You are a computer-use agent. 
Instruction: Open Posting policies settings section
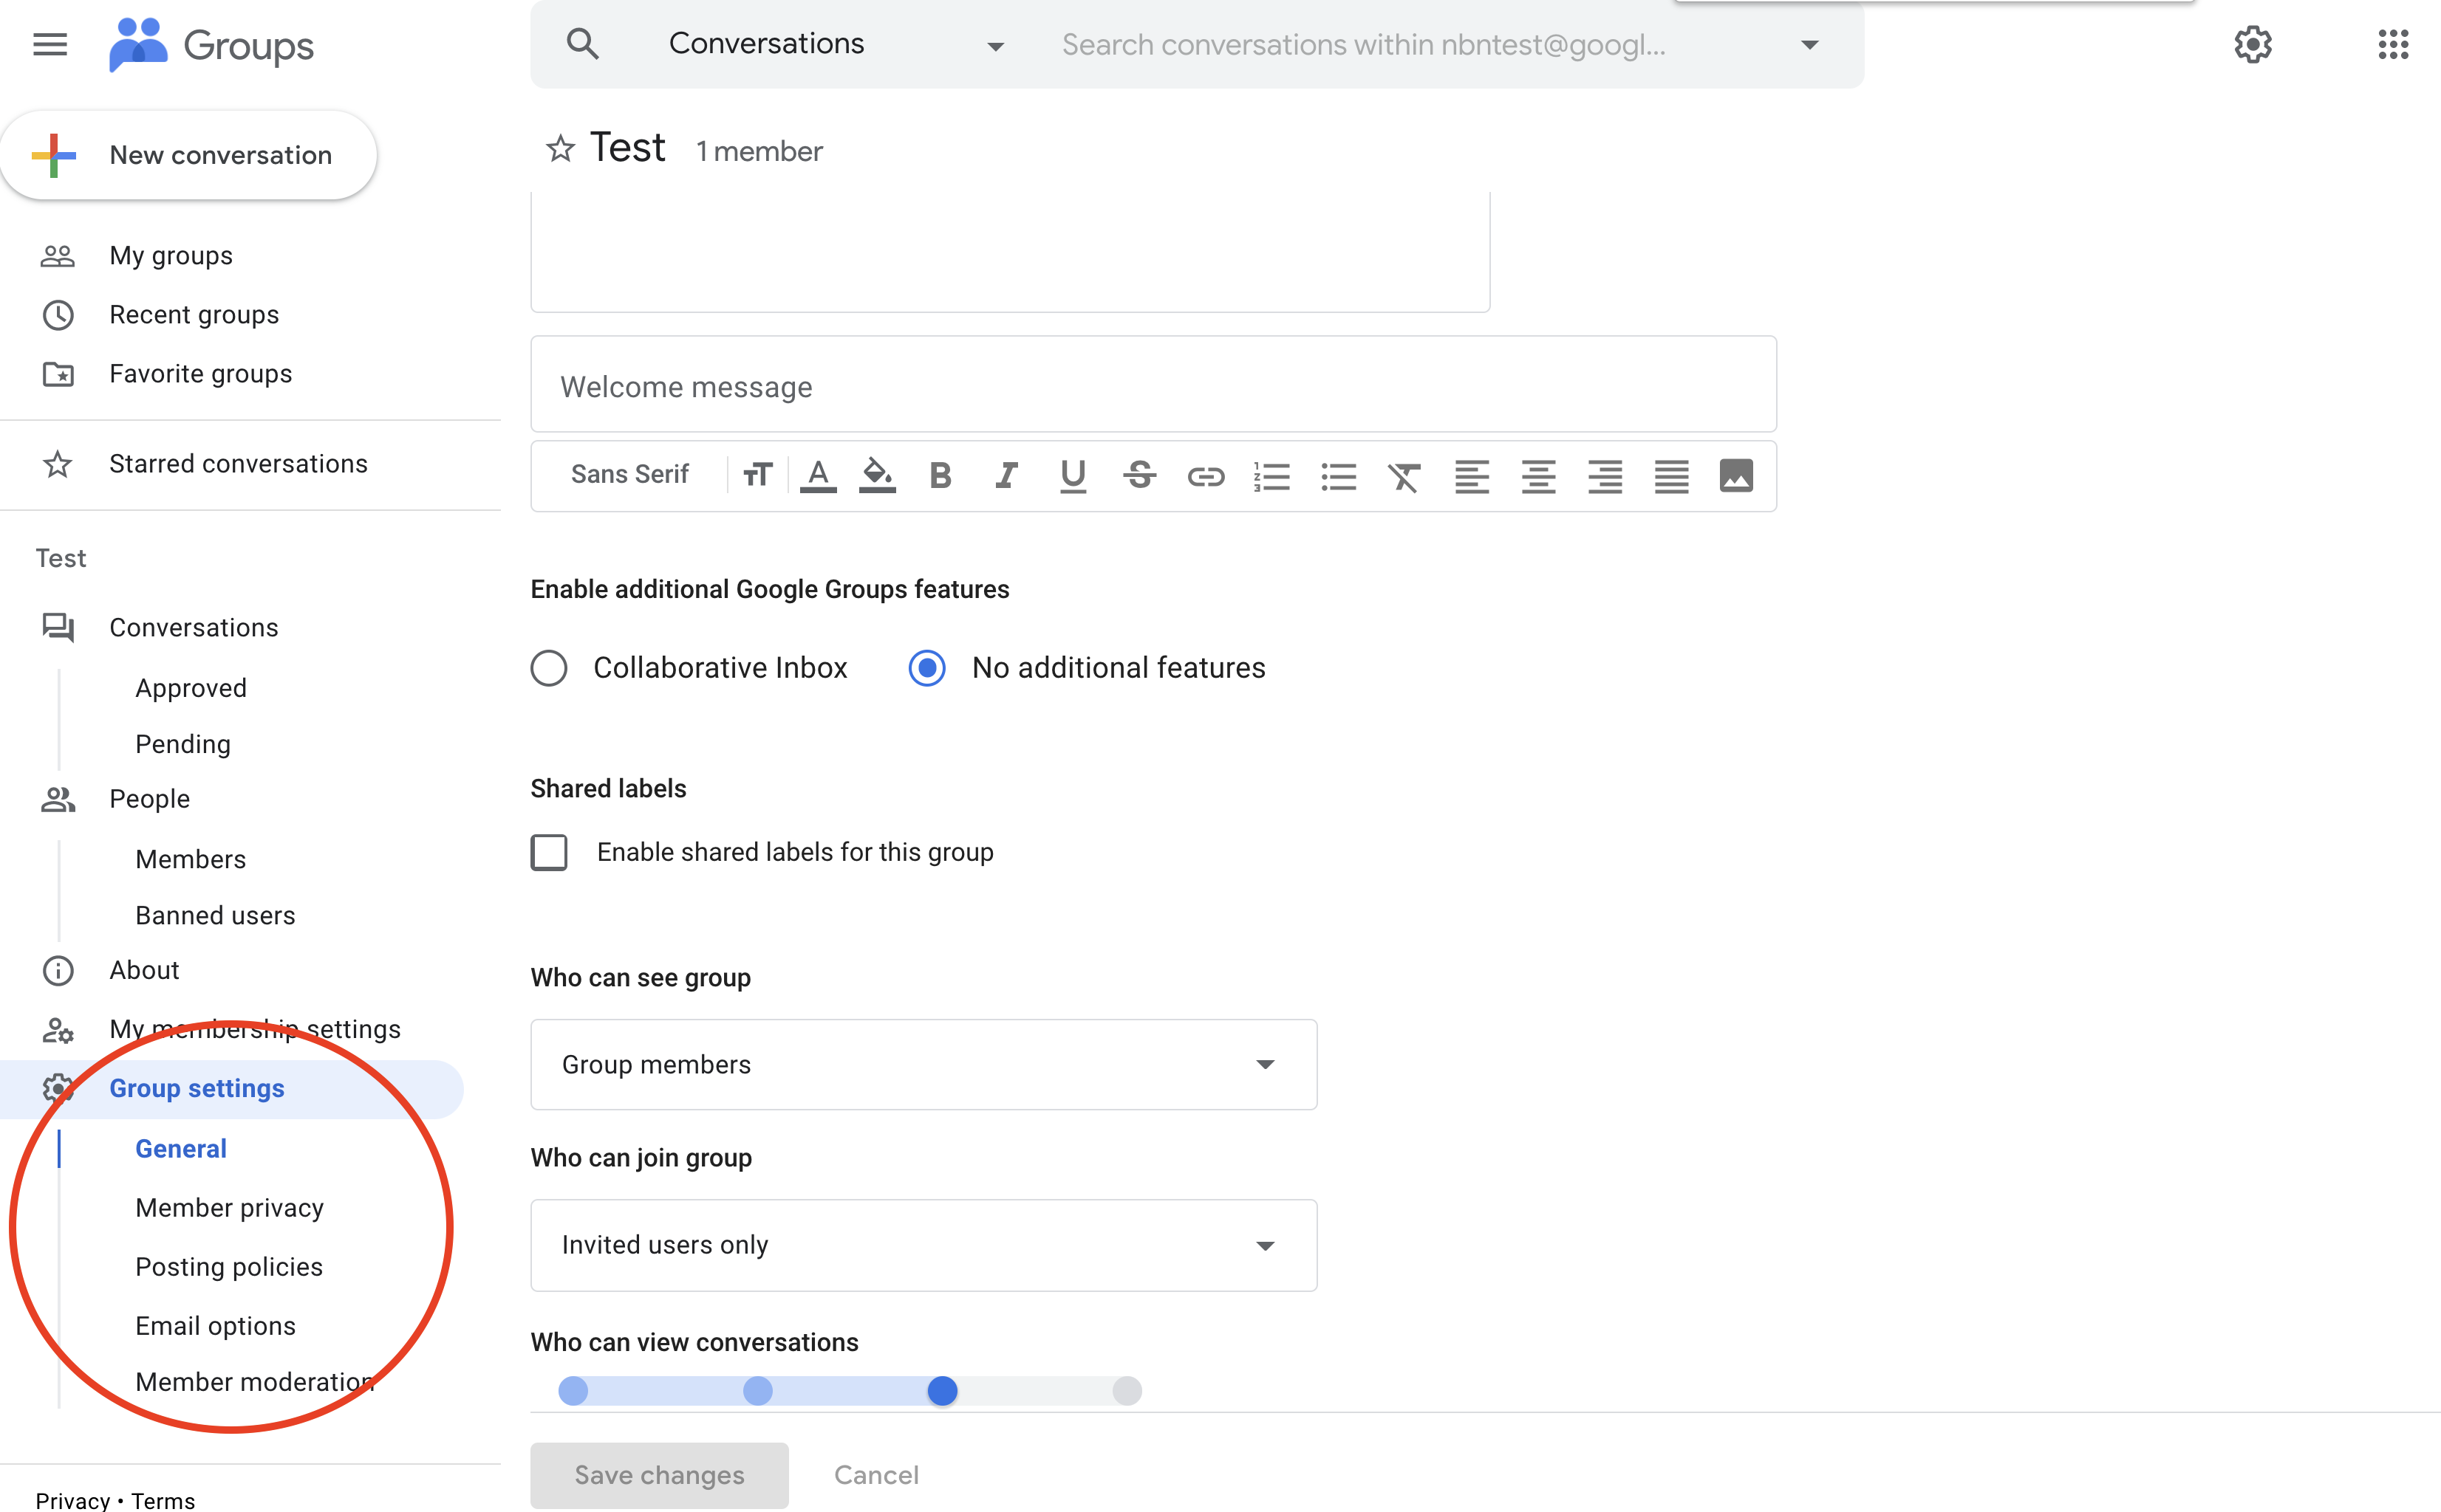[228, 1266]
